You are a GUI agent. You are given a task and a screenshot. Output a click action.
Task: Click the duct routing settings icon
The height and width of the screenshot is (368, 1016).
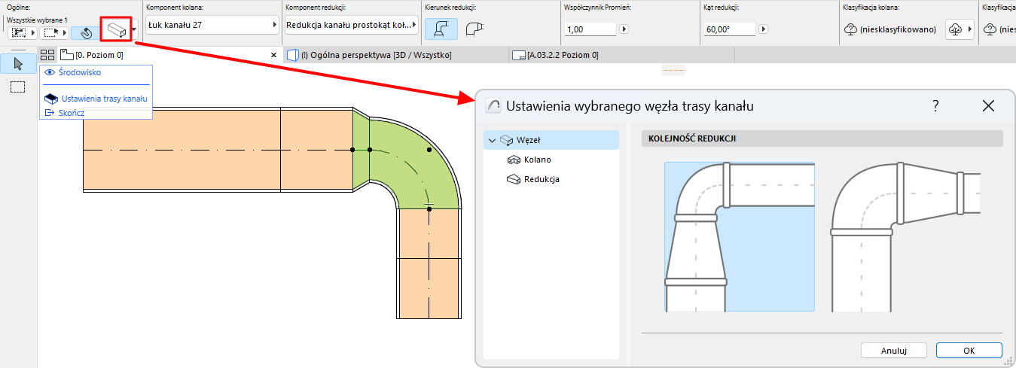tap(116, 31)
